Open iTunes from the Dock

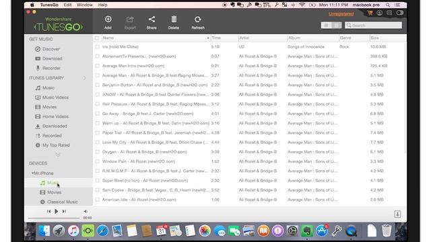pyautogui.click(x=73, y=231)
